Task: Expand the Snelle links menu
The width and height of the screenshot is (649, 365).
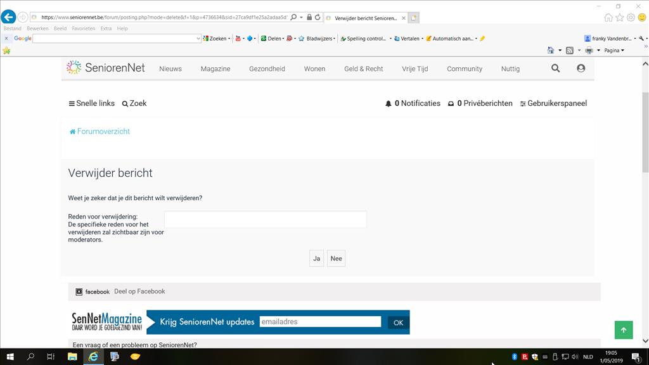Action: (x=91, y=103)
